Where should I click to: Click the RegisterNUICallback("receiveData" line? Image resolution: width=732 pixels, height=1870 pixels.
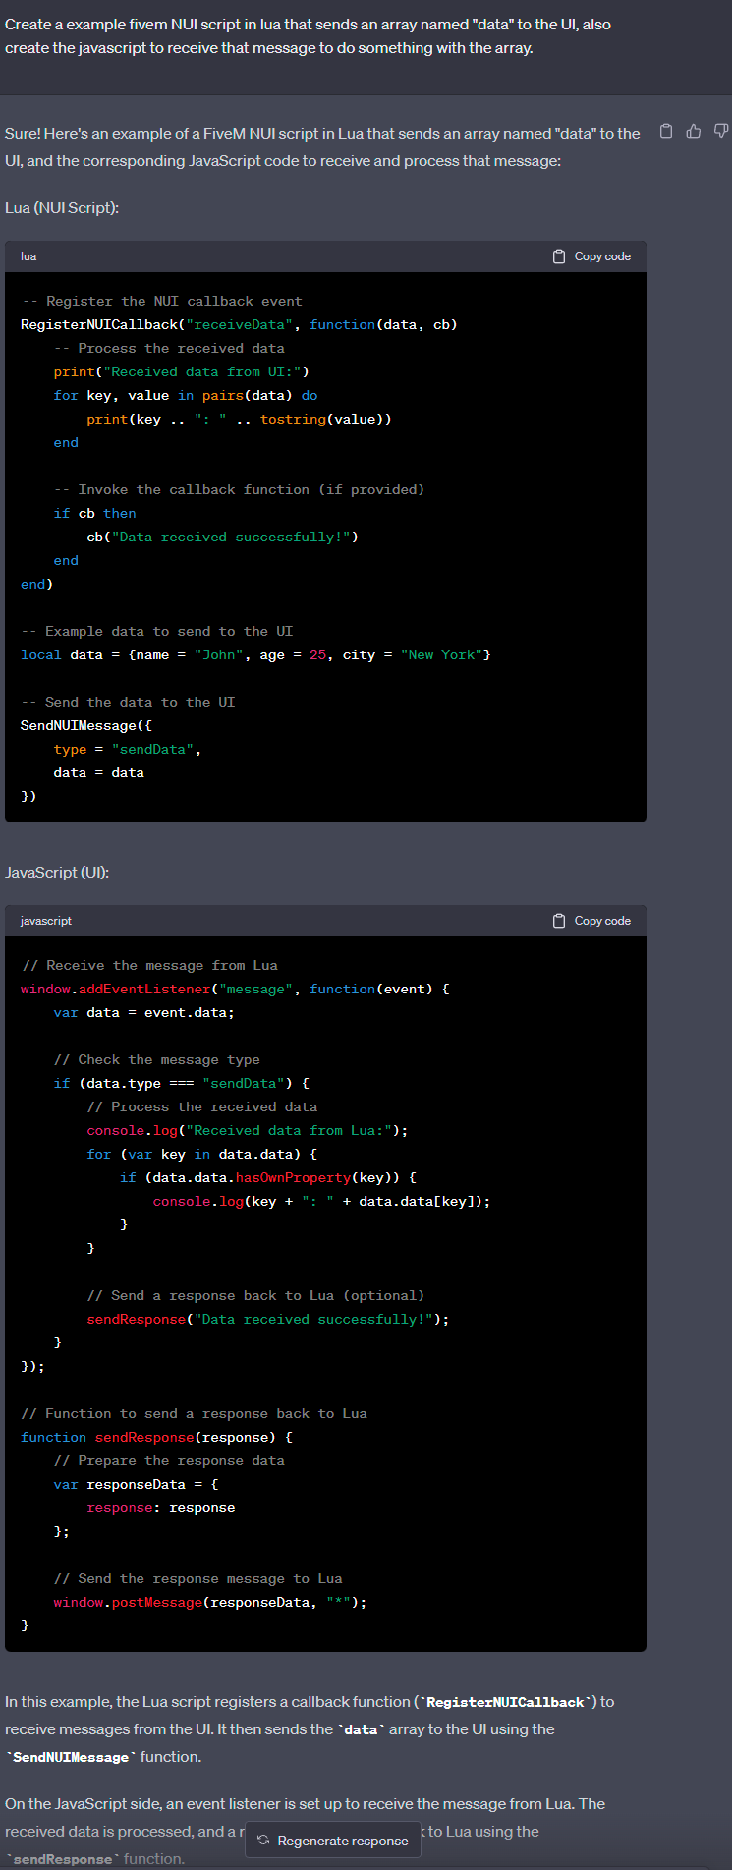pyautogui.click(x=239, y=324)
